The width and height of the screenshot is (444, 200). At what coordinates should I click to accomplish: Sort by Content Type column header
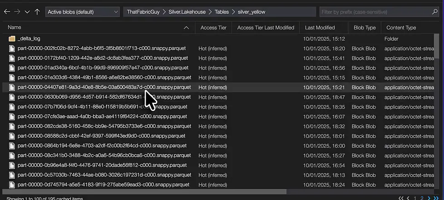[x=401, y=28]
